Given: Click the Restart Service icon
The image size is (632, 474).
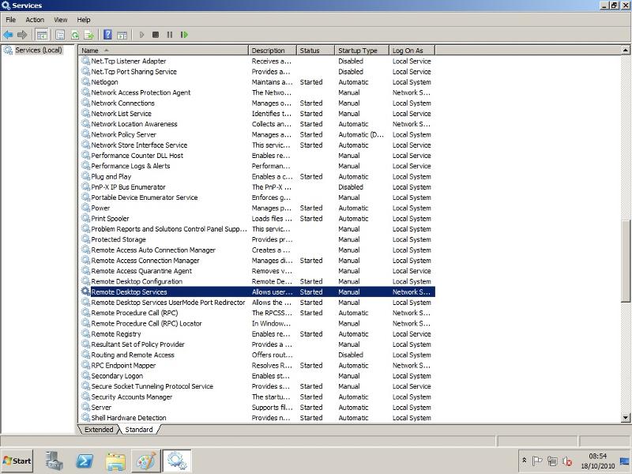Looking at the screenshot, I should pyautogui.click(x=184, y=35).
